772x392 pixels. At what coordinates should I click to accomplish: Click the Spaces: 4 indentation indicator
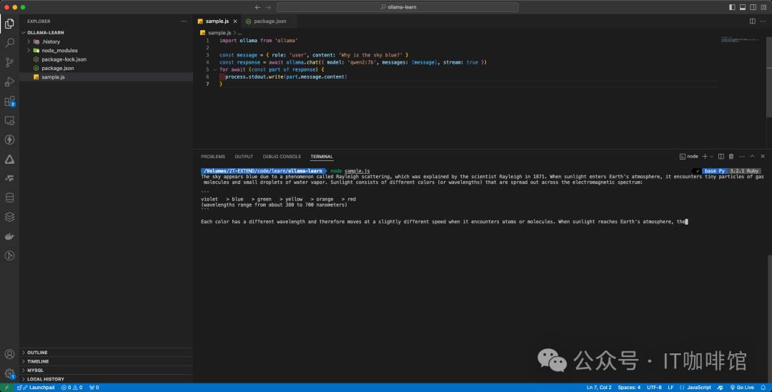pyautogui.click(x=629, y=388)
